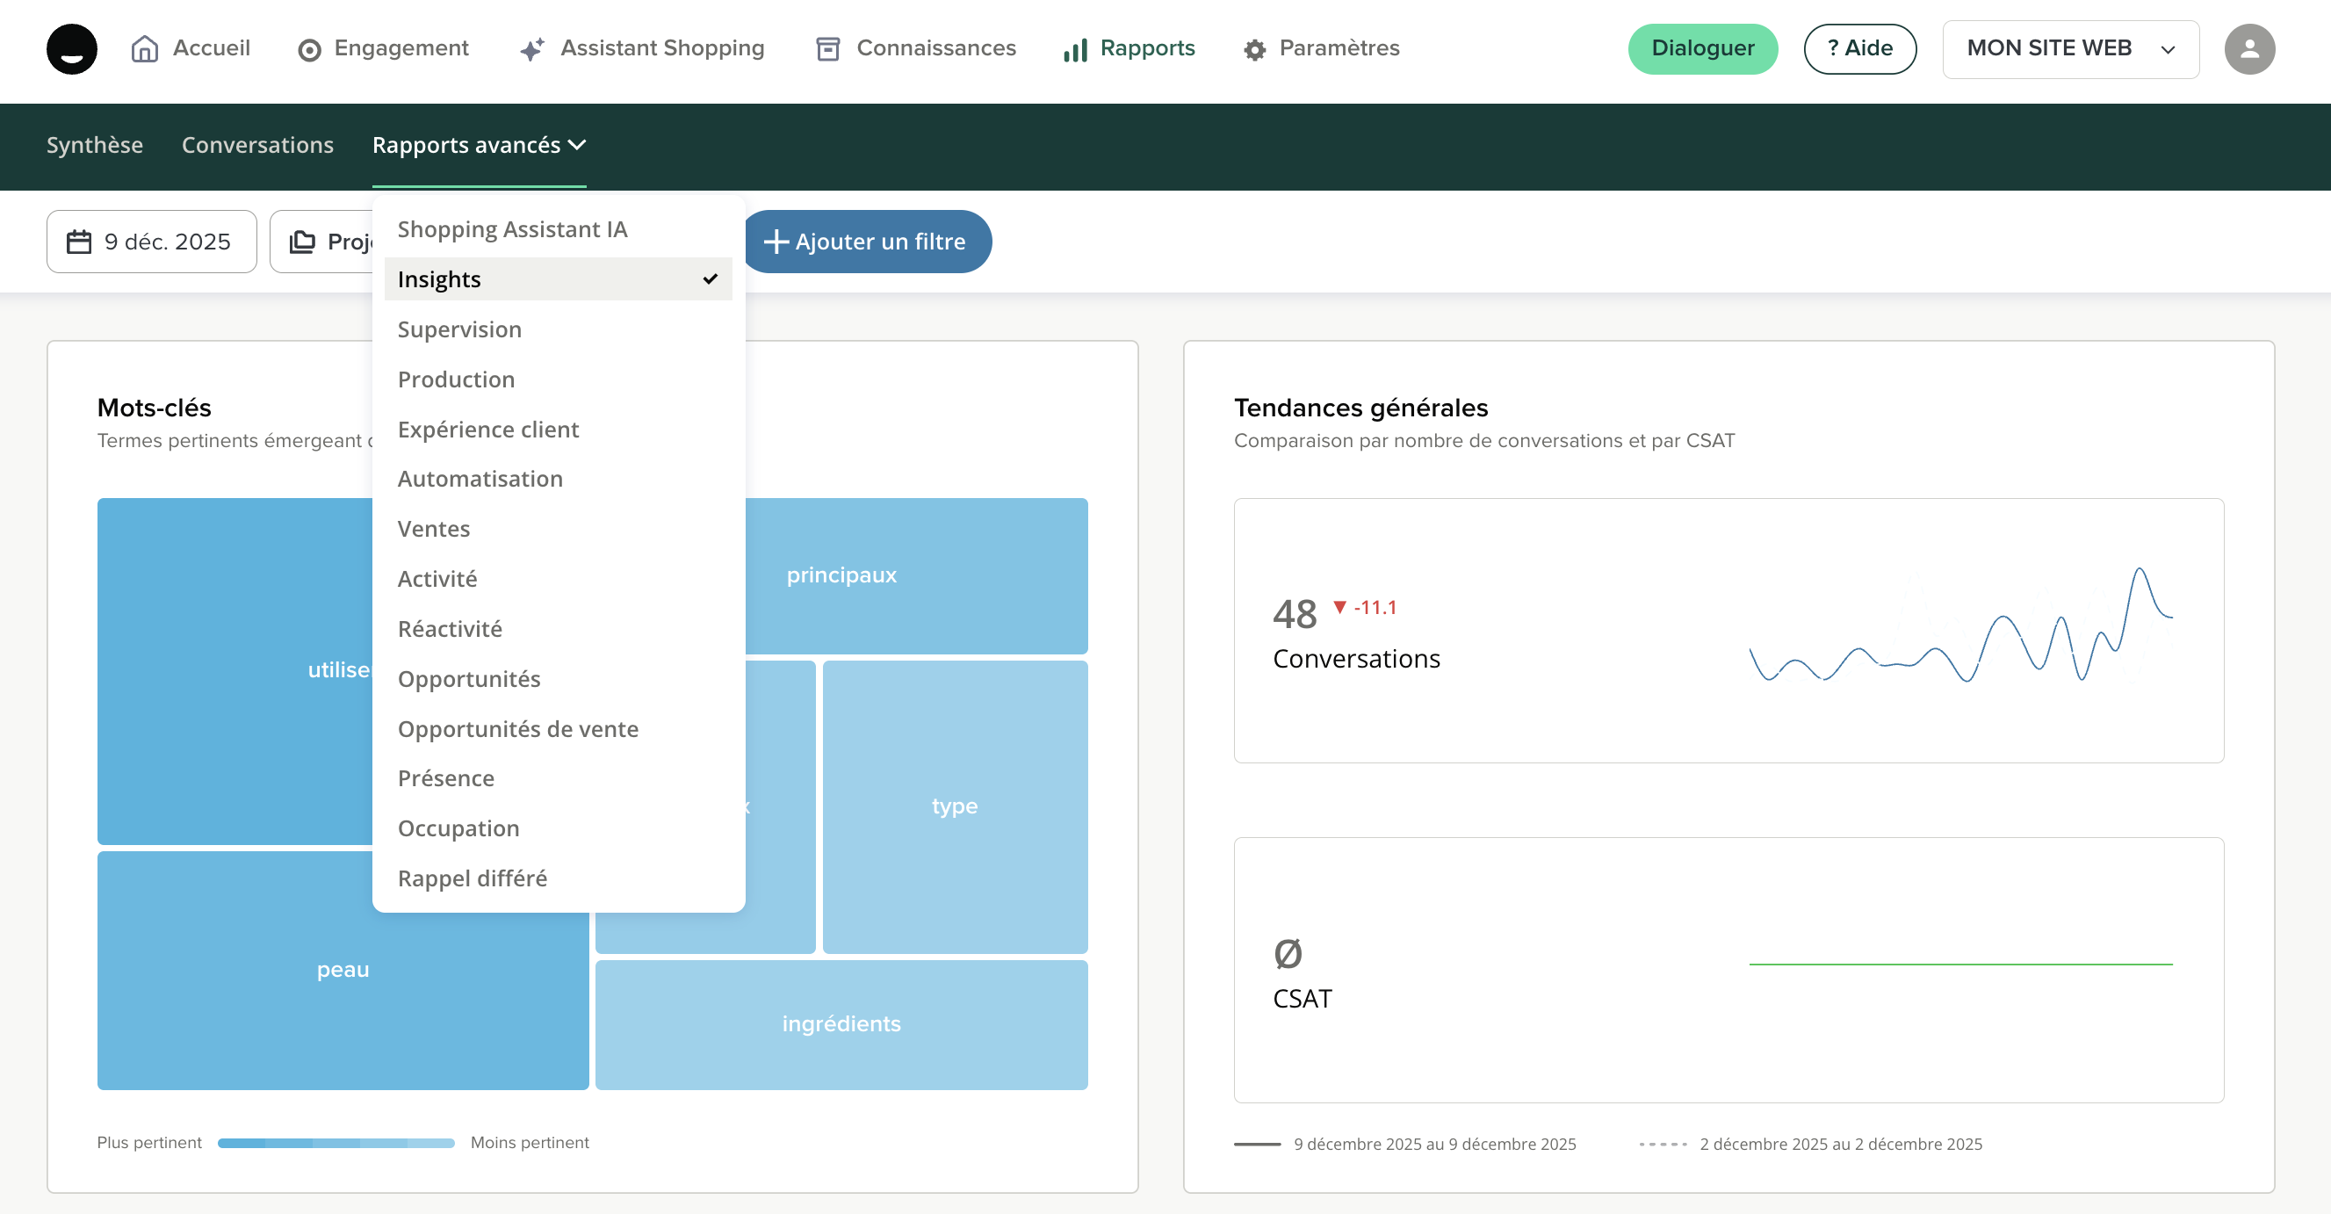2331x1214 pixels.
Task: Open Engagement via its target icon
Action: 309,50
